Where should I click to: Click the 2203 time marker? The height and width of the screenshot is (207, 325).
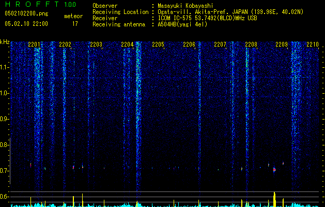click(96, 45)
